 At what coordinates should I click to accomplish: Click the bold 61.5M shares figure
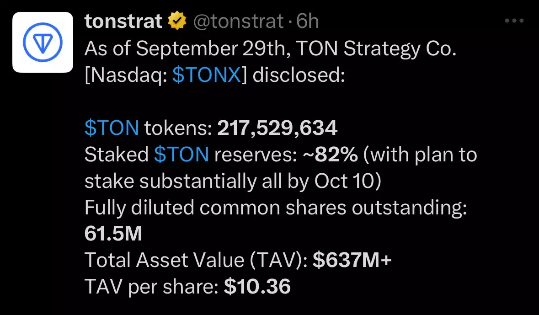113,234
